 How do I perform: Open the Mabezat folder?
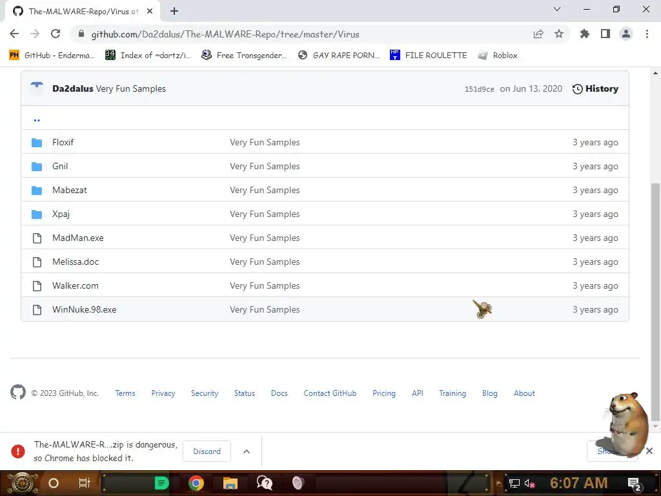click(70, 191)
